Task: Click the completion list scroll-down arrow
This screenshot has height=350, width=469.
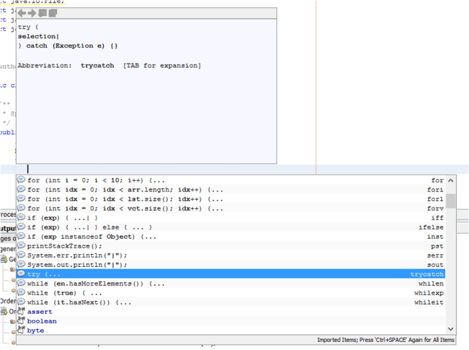Action: point(452,330)
